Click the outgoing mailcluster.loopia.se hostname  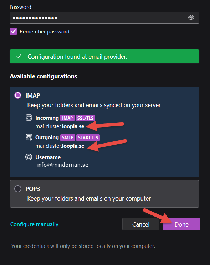60,146
